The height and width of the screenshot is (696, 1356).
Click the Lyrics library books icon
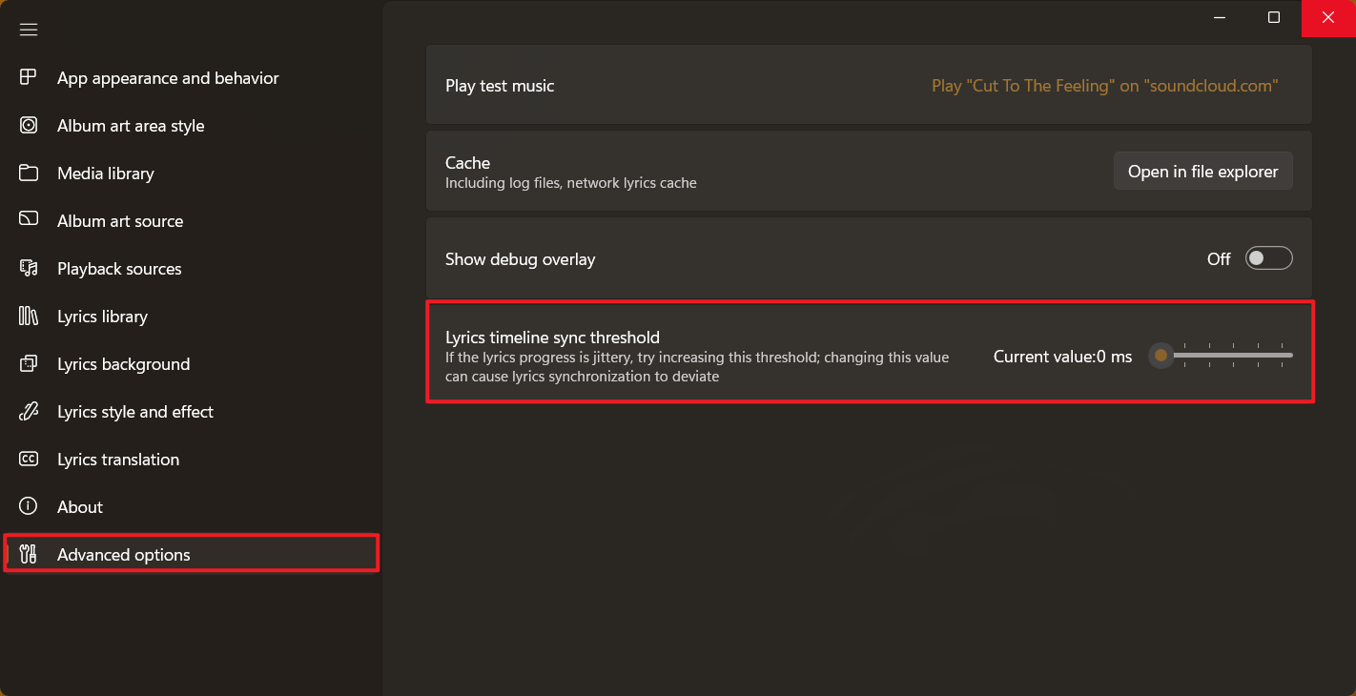[29, 316]
